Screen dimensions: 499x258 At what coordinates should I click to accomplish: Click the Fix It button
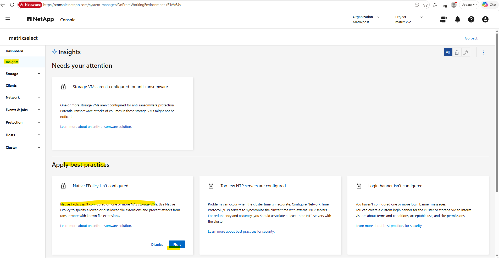(177, 244)
